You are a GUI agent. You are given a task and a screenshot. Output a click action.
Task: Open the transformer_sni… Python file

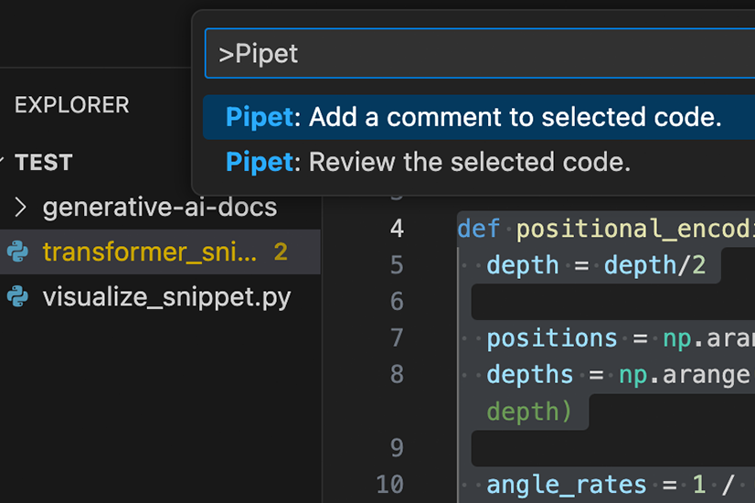(x=150, y=251)
